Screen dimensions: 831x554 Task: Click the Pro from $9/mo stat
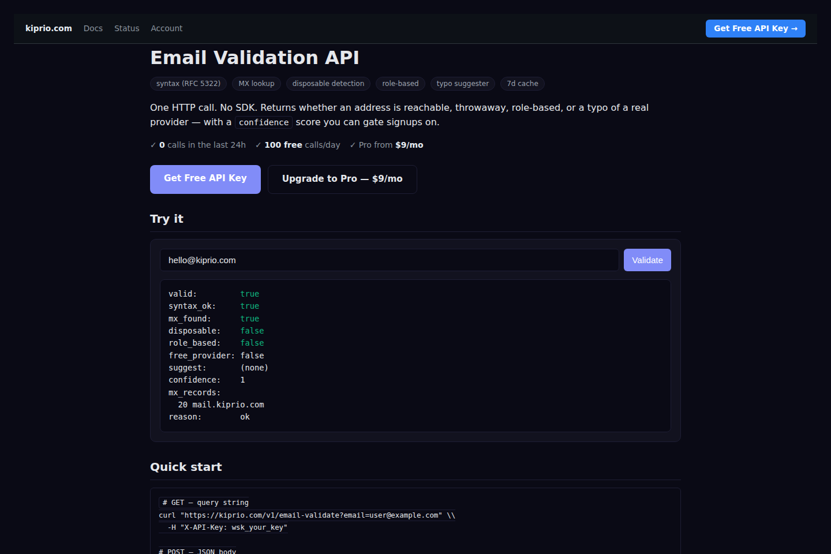[x=387, y=145]
